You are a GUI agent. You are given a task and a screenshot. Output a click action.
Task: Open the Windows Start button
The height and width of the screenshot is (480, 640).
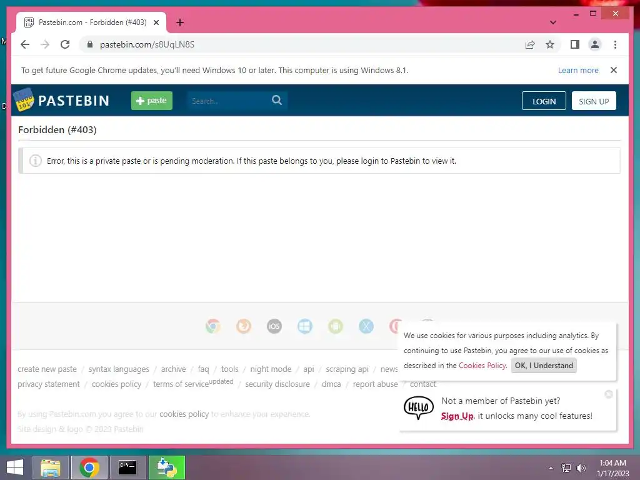click(x=15, y=467)
